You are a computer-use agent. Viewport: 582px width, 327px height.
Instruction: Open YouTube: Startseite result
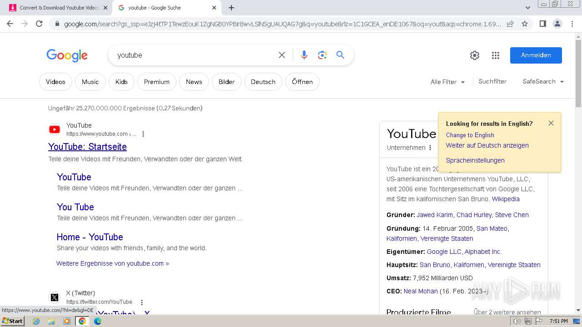(x=87, y=147)
